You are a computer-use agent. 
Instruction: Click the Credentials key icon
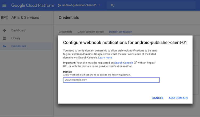click(x=4, y=46)
